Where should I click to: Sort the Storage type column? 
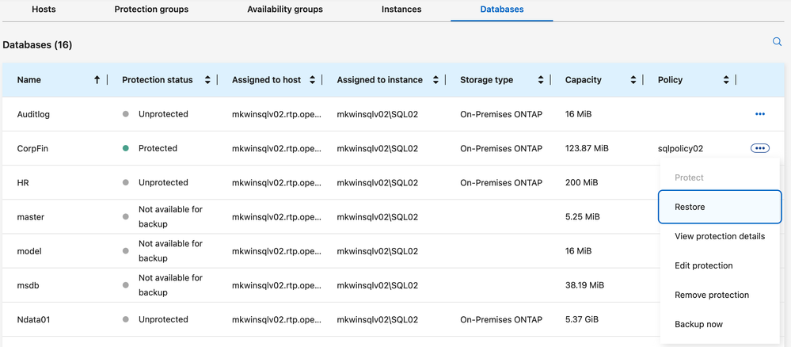click(541, 80)
